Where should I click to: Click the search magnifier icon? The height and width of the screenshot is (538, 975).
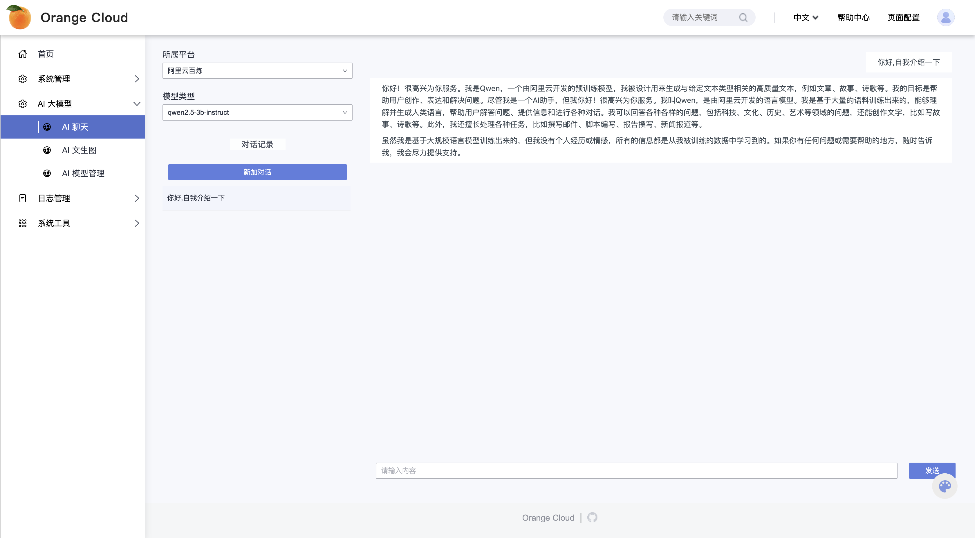pyautogui.click(x=743, y=17)
